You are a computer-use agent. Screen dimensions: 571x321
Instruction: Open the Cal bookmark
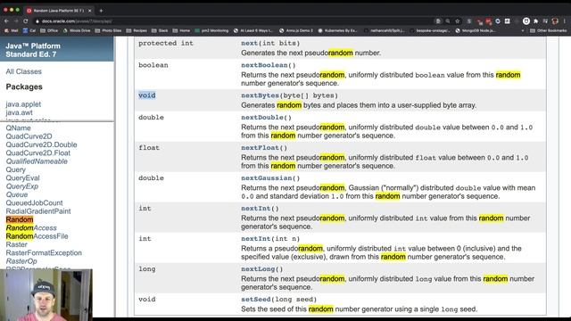click(x=29, y=30)
